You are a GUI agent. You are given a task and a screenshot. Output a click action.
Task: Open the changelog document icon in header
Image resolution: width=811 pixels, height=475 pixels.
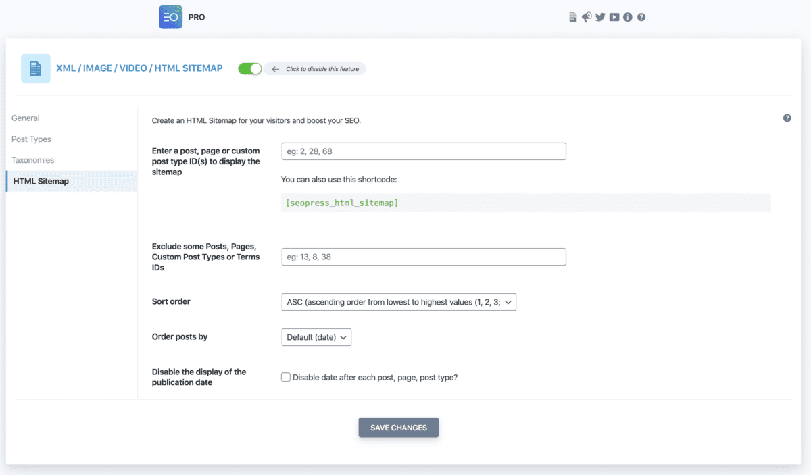pos(573,17)
